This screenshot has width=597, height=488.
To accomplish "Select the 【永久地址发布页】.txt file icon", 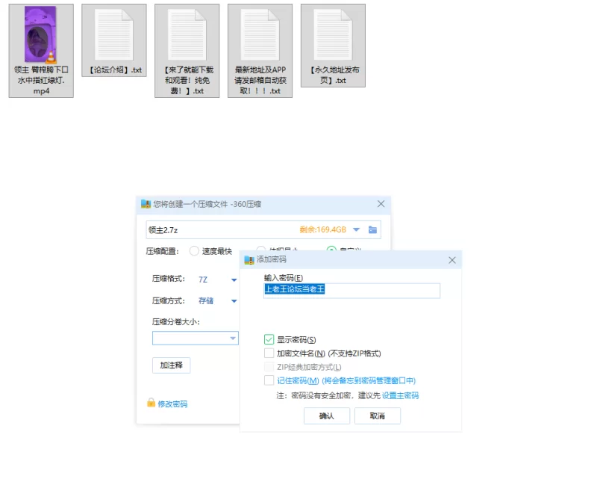I will point(333,35).
